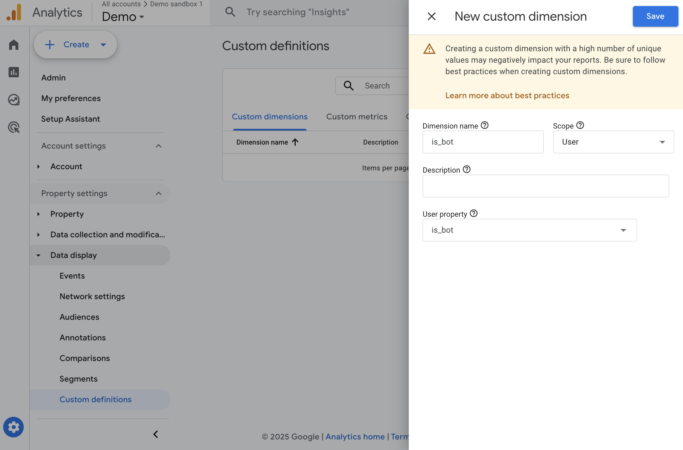This screenshot has height=450, width=683.
Task: Open the User property dropdown showing is_bot
Action: coord(530,230)
